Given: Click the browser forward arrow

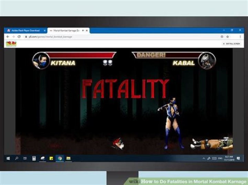Looking at the screenshot, I should click(x=13, y=37).
